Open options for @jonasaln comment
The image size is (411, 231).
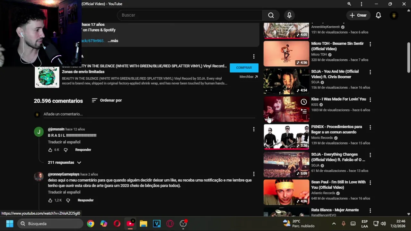coord(254,129)
